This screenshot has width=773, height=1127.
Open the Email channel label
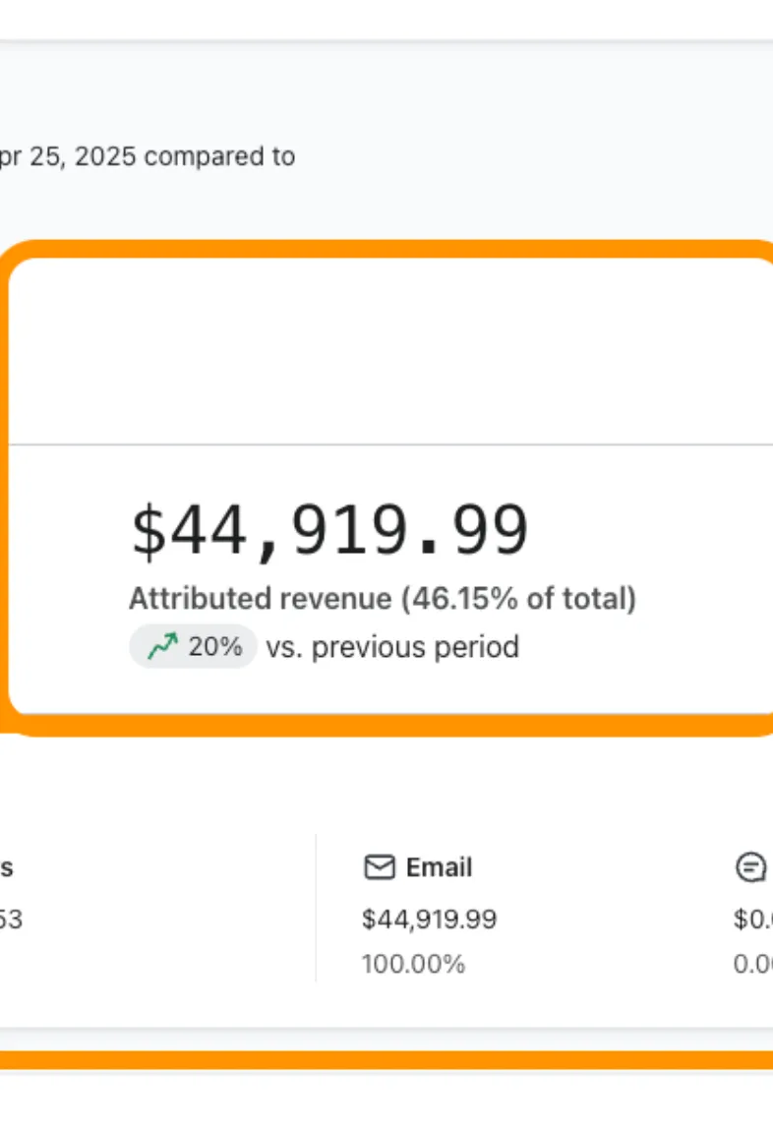point(439,867)
